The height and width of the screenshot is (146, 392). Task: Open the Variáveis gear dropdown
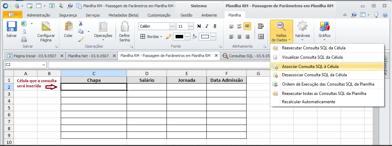tap(302, 31)
